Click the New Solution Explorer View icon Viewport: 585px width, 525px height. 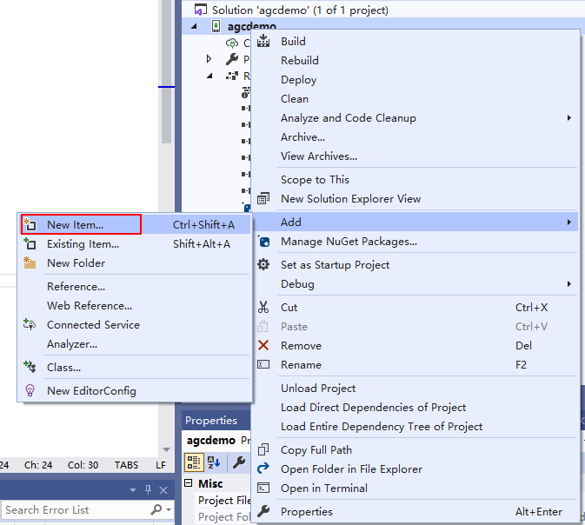point(263,199)
